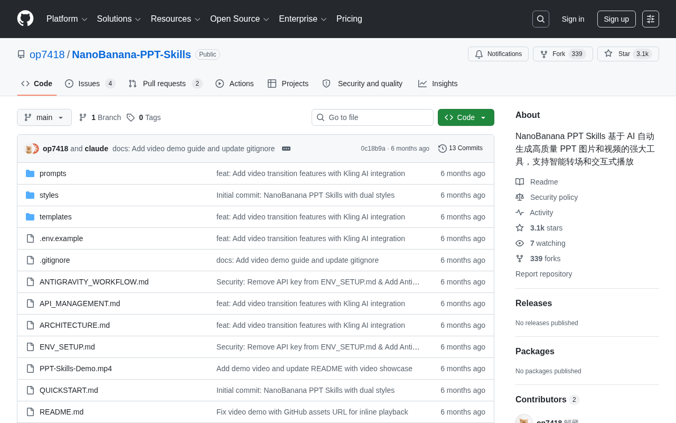Click the history clock icon by 13 Commits
Viewport: 676px width, 423px height.
pyautogui.click(x=443, y=149)
